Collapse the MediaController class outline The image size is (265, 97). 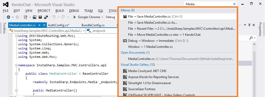click(x=16, y=74)
